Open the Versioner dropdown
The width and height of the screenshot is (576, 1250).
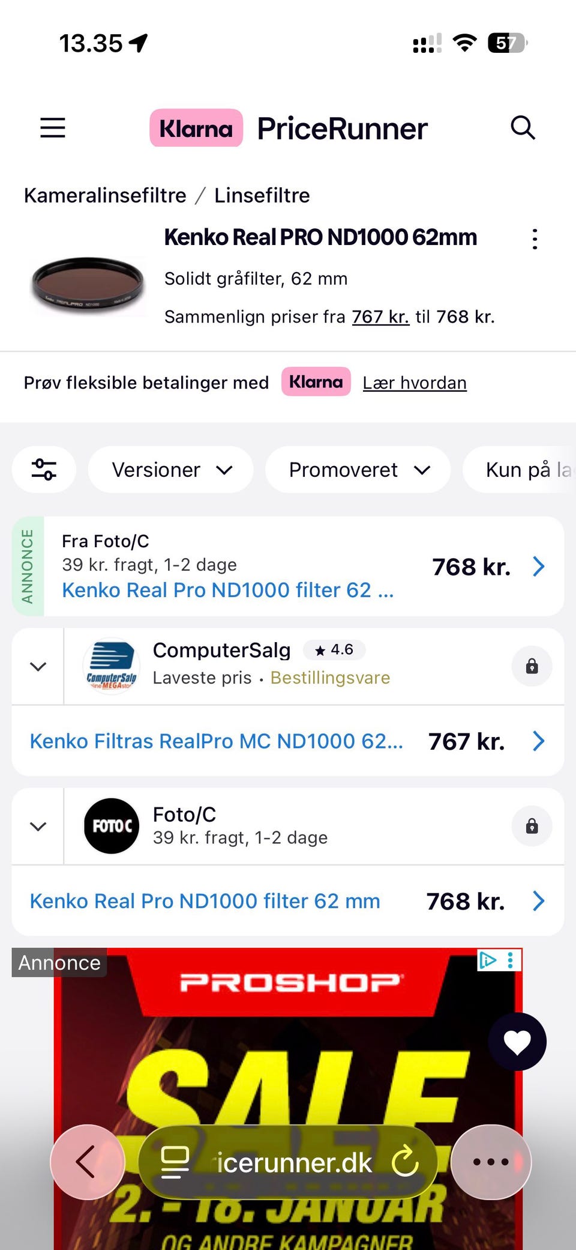(x=171, y=470)
